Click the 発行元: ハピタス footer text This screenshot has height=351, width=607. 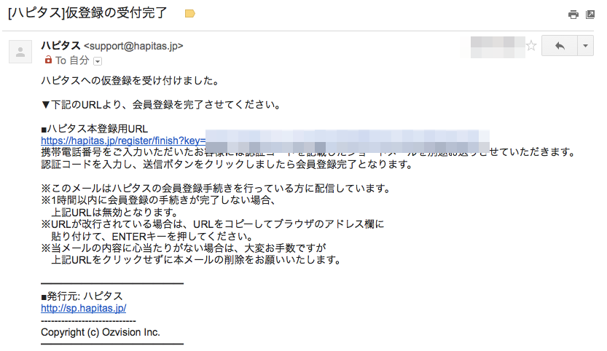click(x=82, y=296)
